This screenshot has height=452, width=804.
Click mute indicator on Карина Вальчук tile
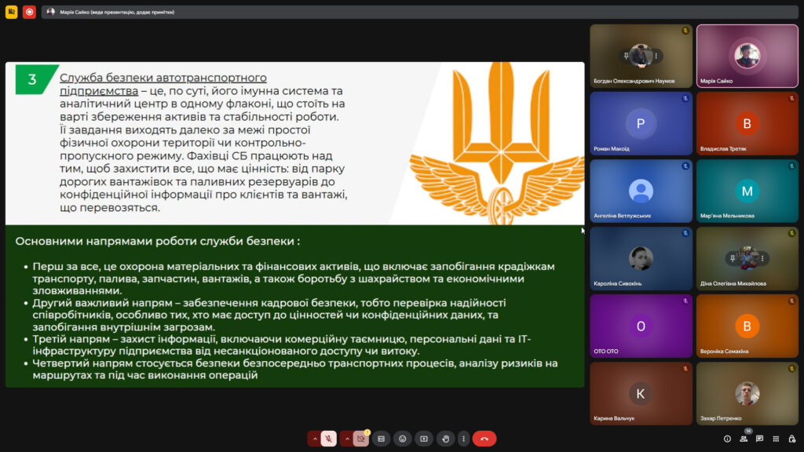pyautogui.click(x=685, y=369)
